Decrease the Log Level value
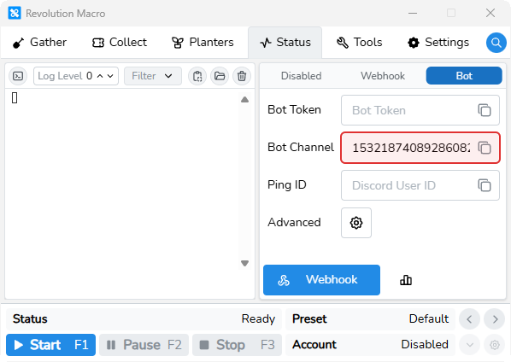511x362 pixels. point(110,76)
